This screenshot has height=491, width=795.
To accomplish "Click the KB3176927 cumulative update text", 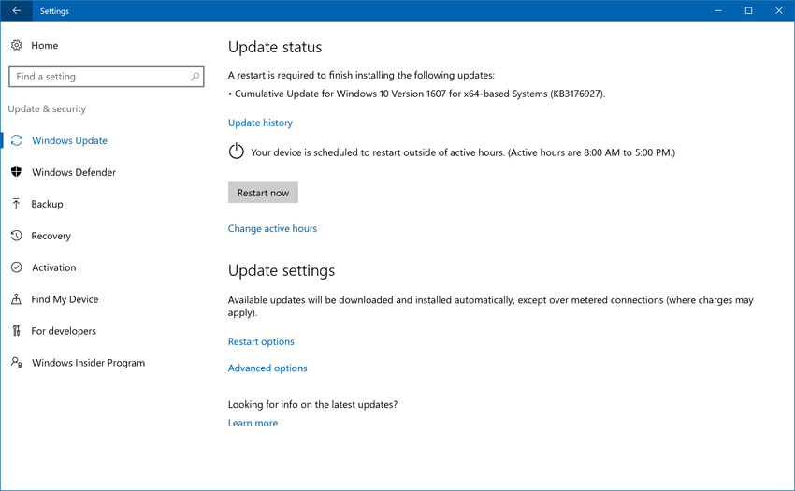I will [x=417, y=94].
